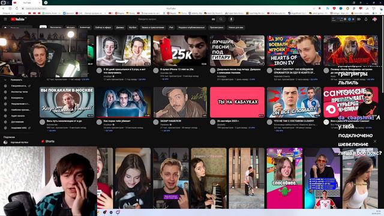Image resolution: width=384 pixels, height=216 pixels.
Task: Open ВЫ ПОКАКАЛИ В МОСКВЕ thumbnail
Action: point(67,103)
